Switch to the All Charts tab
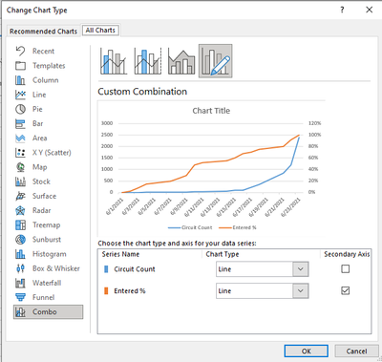 (100, 31)
